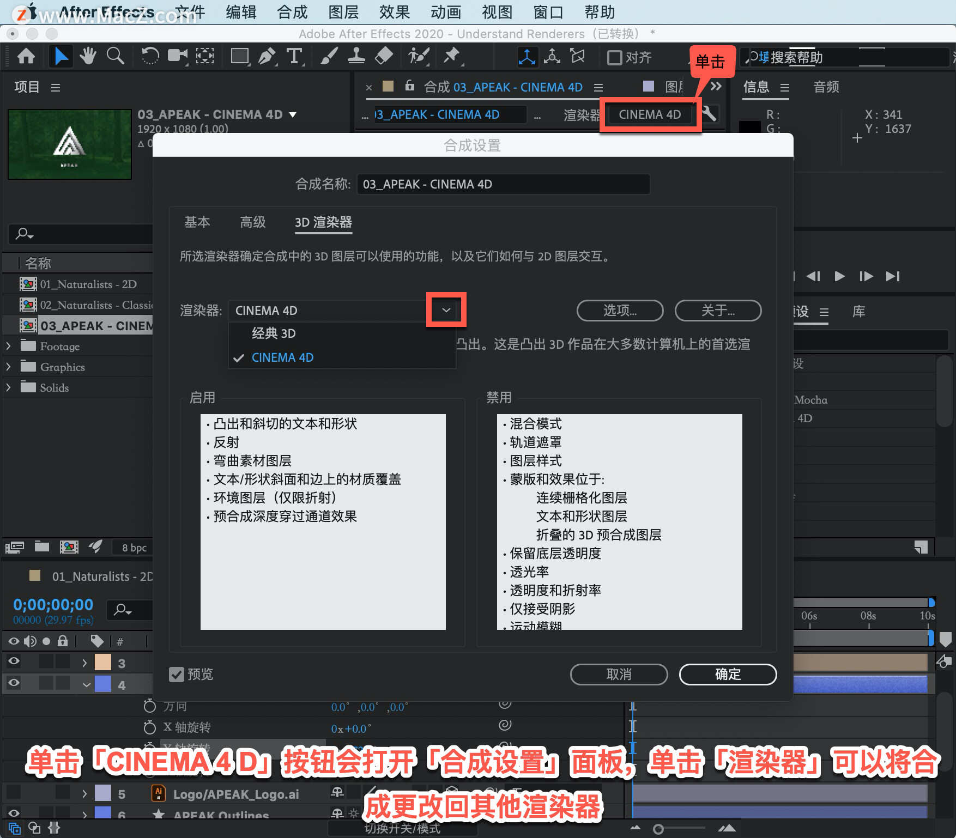Select the Rectangle shape tool
The image size is (956, 838).
[240, 56]
